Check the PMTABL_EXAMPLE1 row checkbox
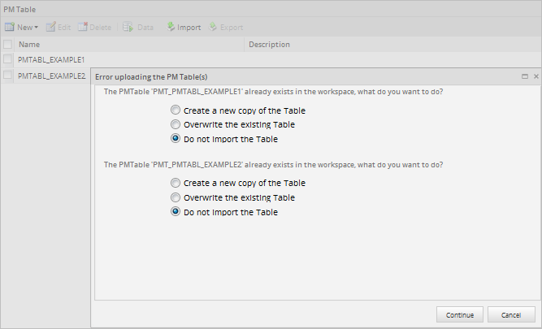This screenshot has height=329, width=542. point(7,59)
